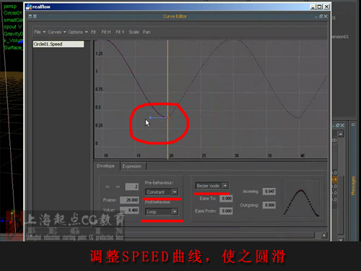Open the Pre-behaviour Constant dropdown
The width and height of the screenshot is (361, 271).
click(162, 192)
